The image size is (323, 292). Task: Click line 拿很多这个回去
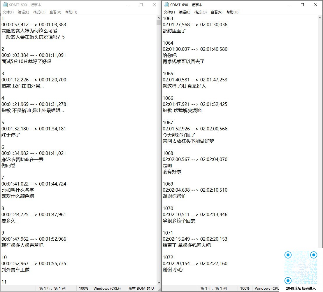(179, 221)
